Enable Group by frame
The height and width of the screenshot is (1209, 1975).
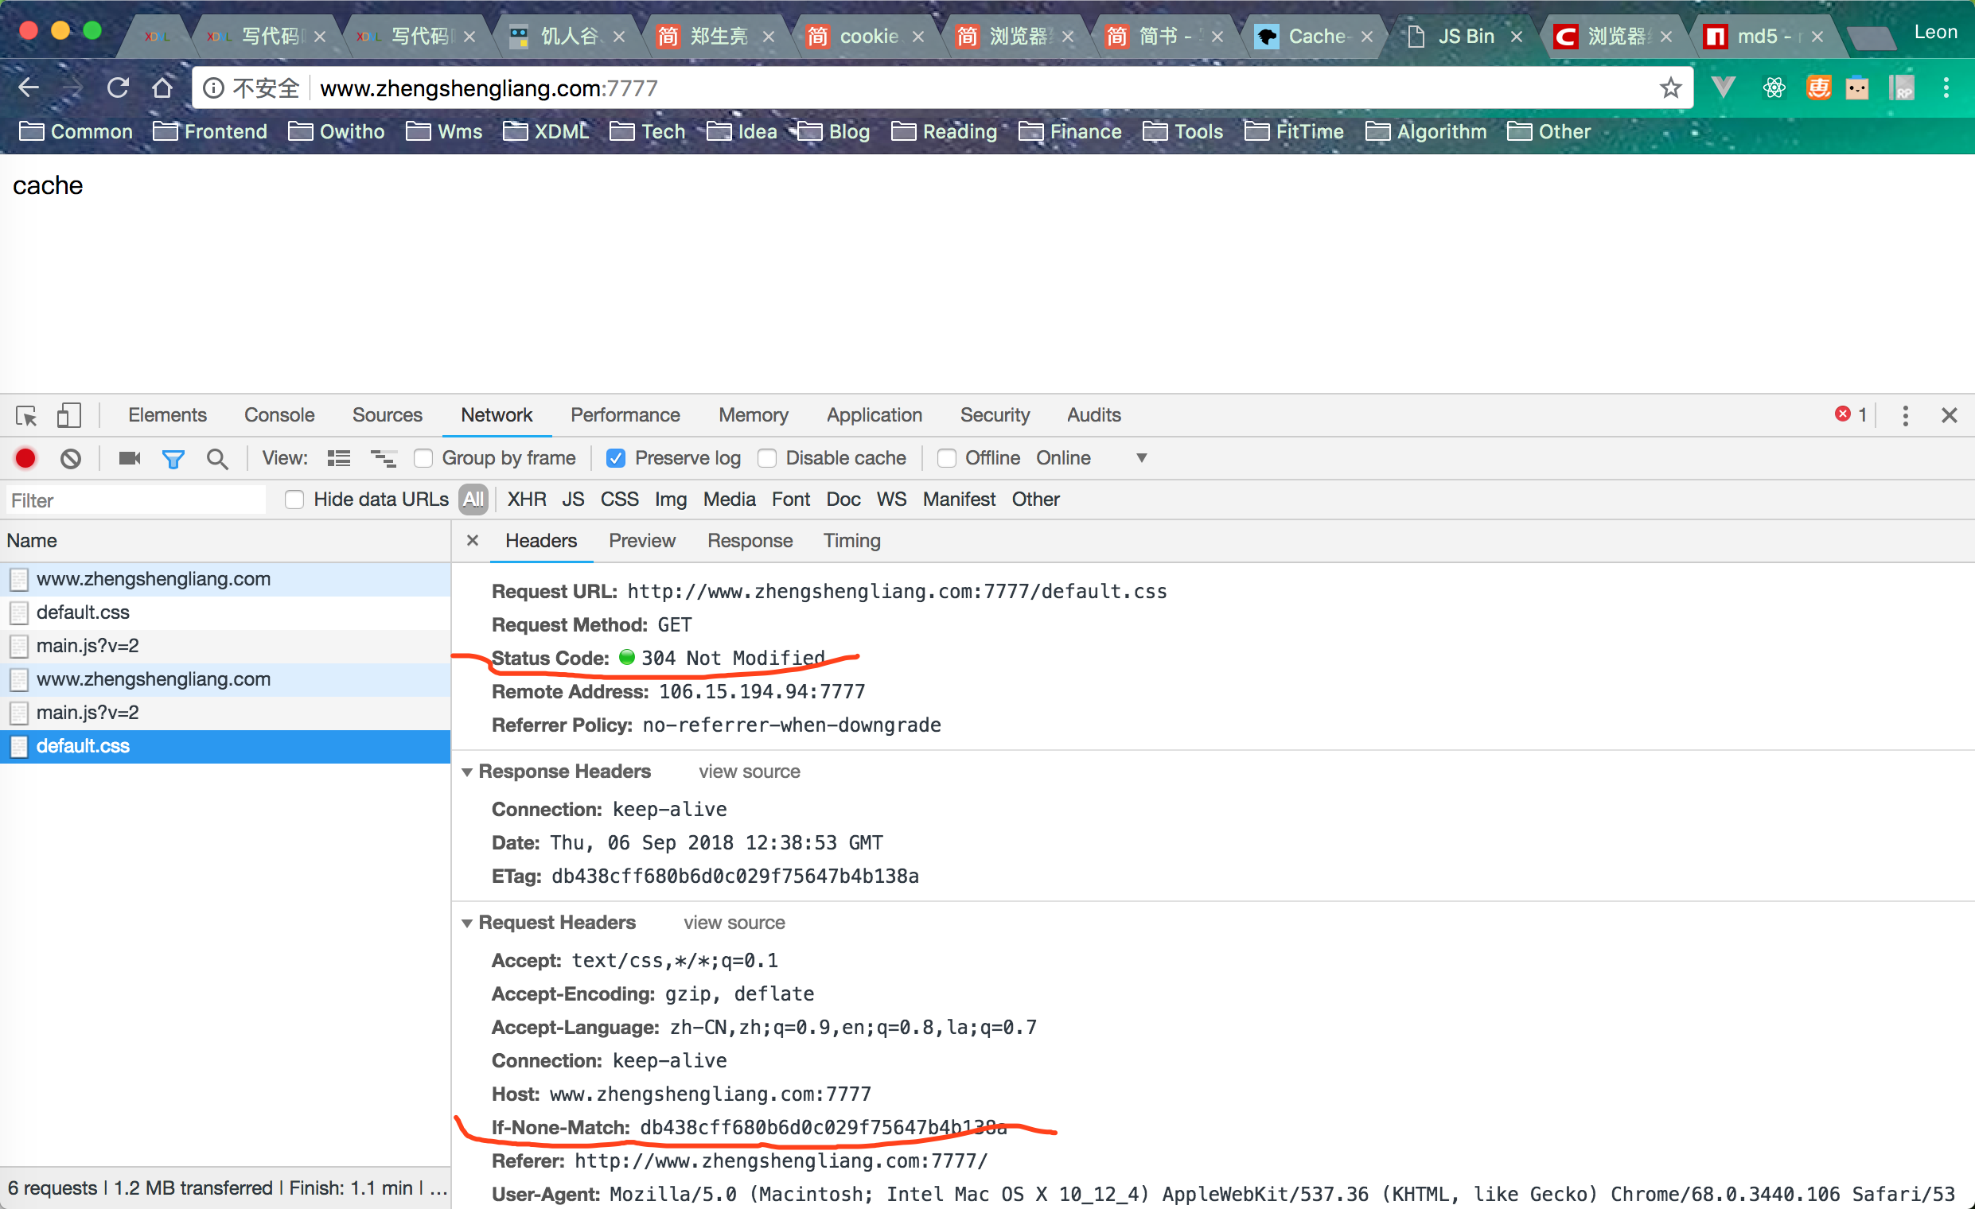coord(423,457)
